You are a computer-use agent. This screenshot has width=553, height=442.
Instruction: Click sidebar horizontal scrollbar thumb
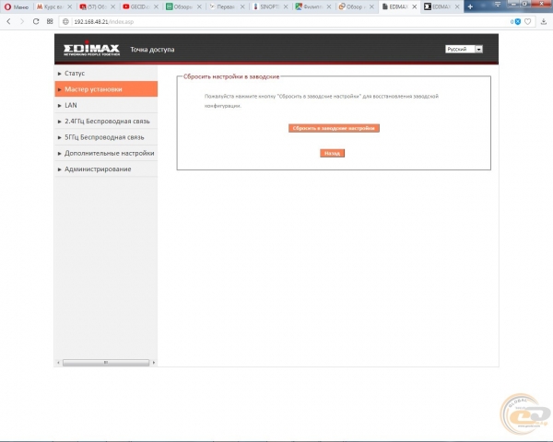[106, 362]
